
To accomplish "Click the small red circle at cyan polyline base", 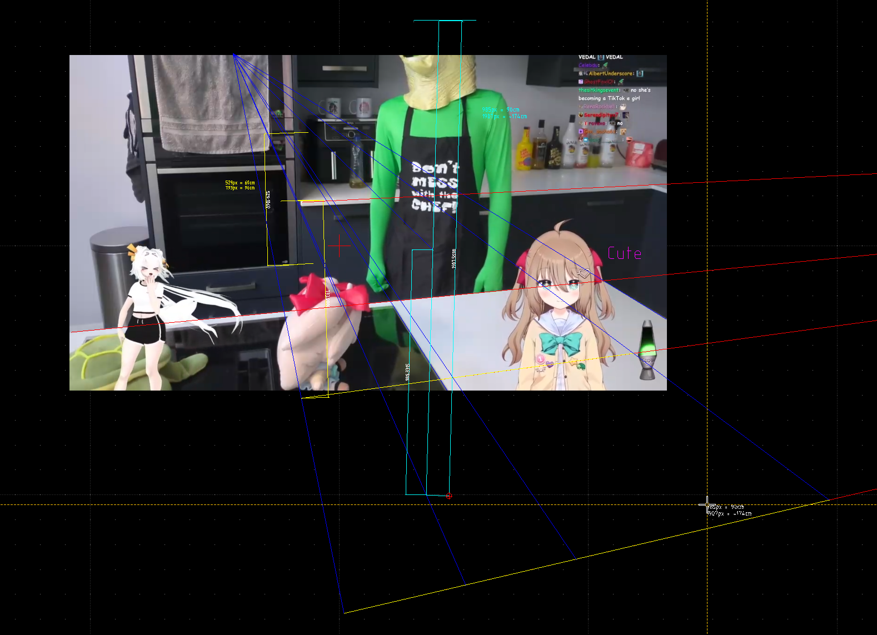I will click(x=449, y=496).
